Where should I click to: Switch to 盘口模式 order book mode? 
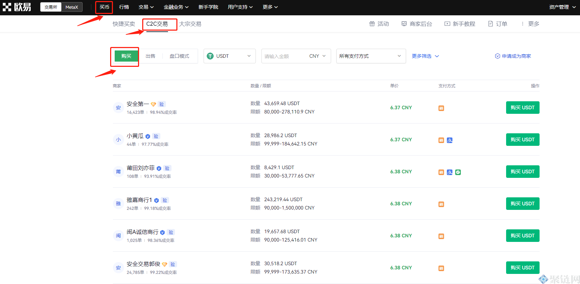(179, 56)
